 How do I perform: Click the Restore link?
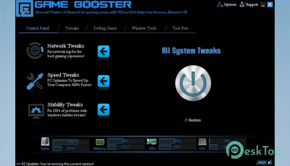click(193, 120)
